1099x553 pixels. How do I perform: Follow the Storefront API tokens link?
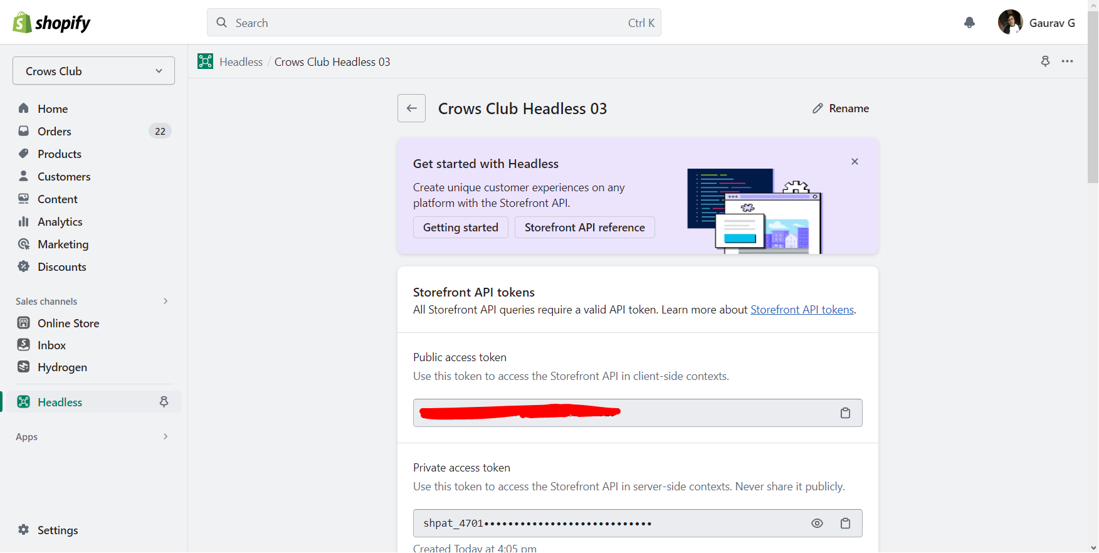tap(802, 310)
